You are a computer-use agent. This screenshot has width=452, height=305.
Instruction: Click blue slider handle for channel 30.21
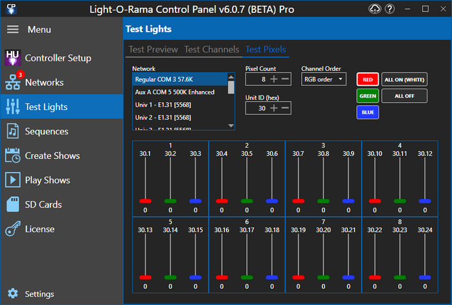348,277
